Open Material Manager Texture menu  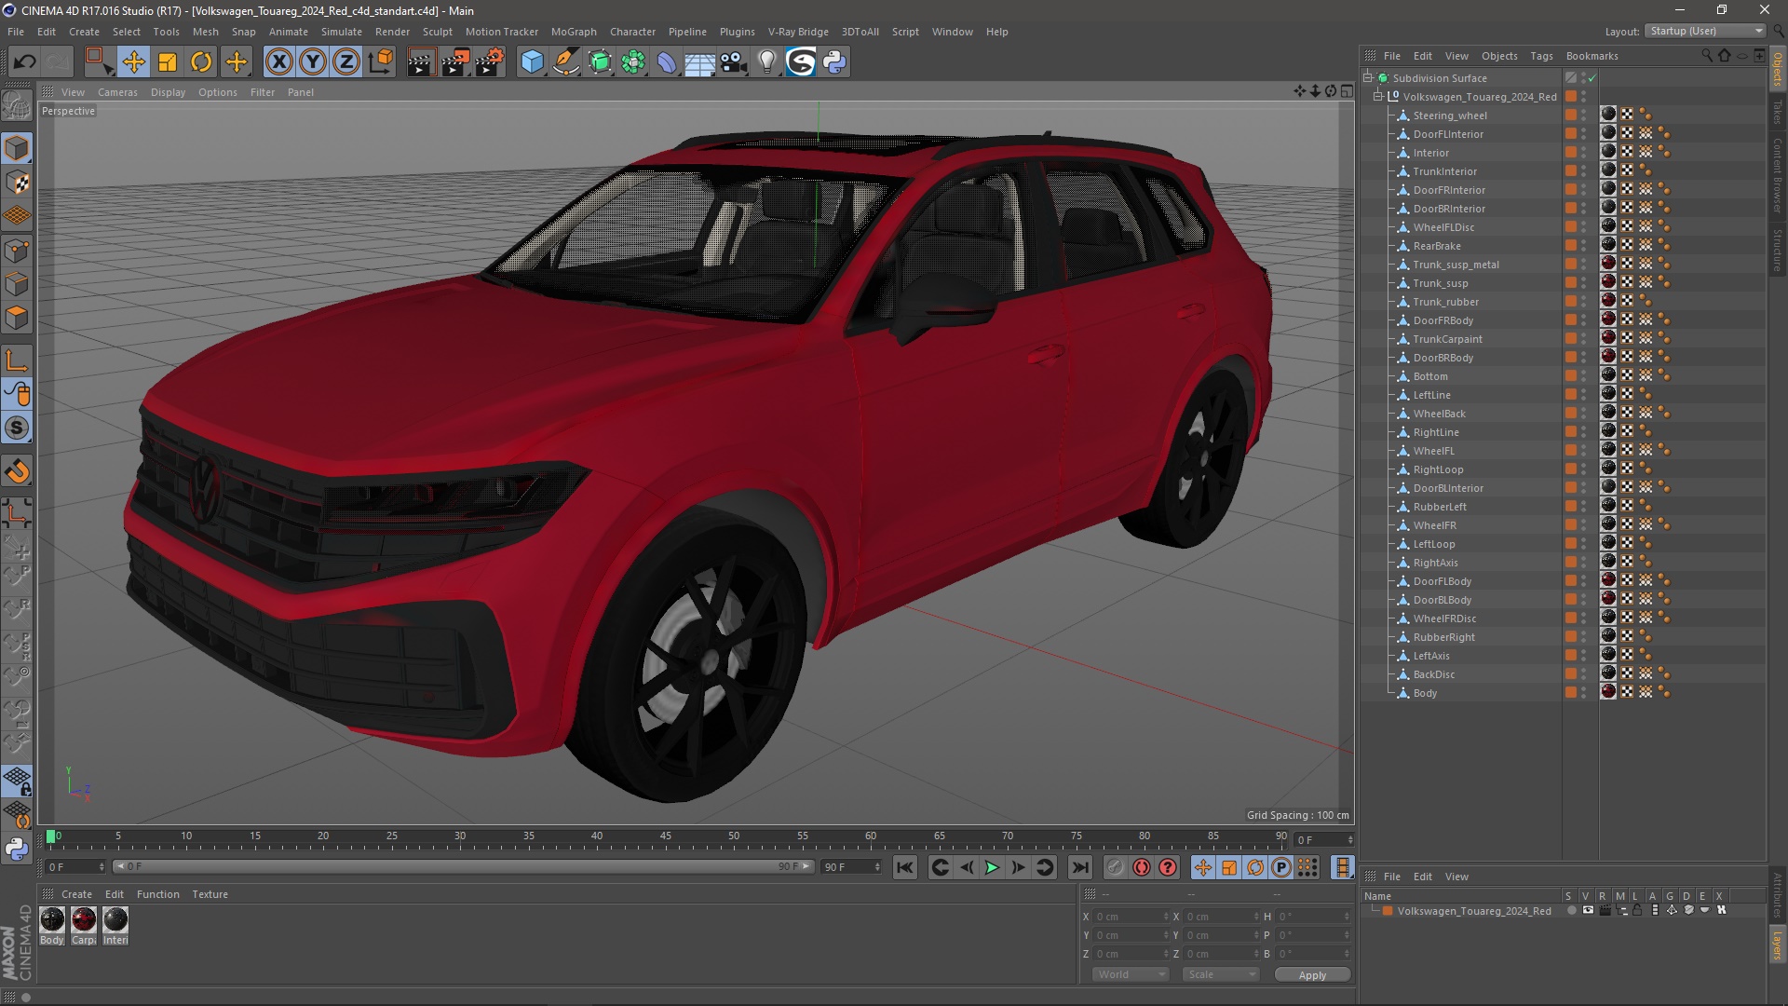click(210, 894)
